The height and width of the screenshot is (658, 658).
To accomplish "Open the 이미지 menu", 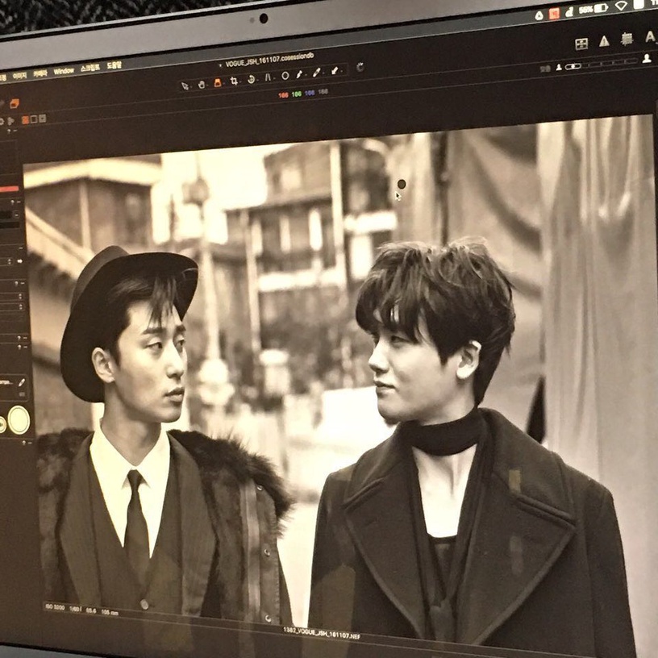I will (19, 76).
